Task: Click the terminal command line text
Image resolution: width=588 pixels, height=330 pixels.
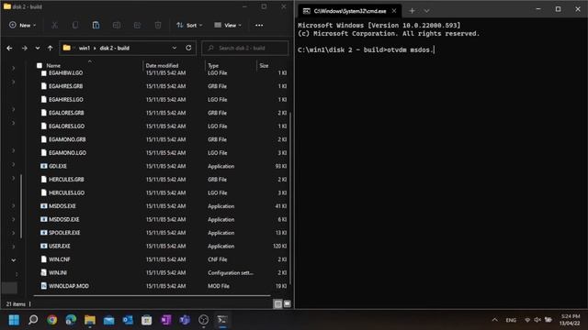Action: pos(366,49)
